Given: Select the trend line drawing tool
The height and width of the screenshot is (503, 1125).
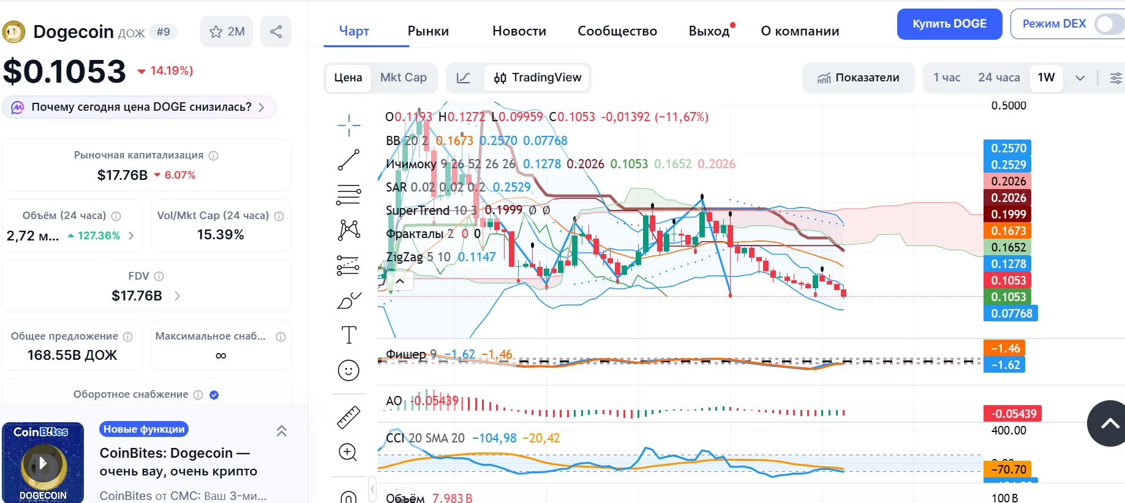Looking at the screenshot, I should click(x=349, y=160).
